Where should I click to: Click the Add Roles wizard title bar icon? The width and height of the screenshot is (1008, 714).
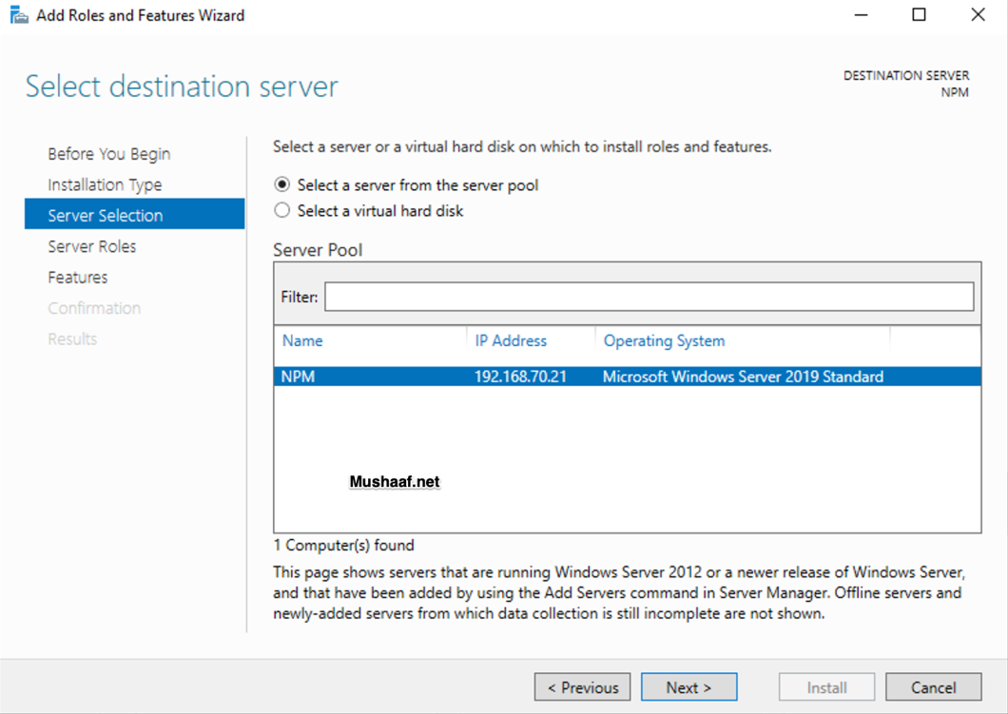tap(19, 15)
